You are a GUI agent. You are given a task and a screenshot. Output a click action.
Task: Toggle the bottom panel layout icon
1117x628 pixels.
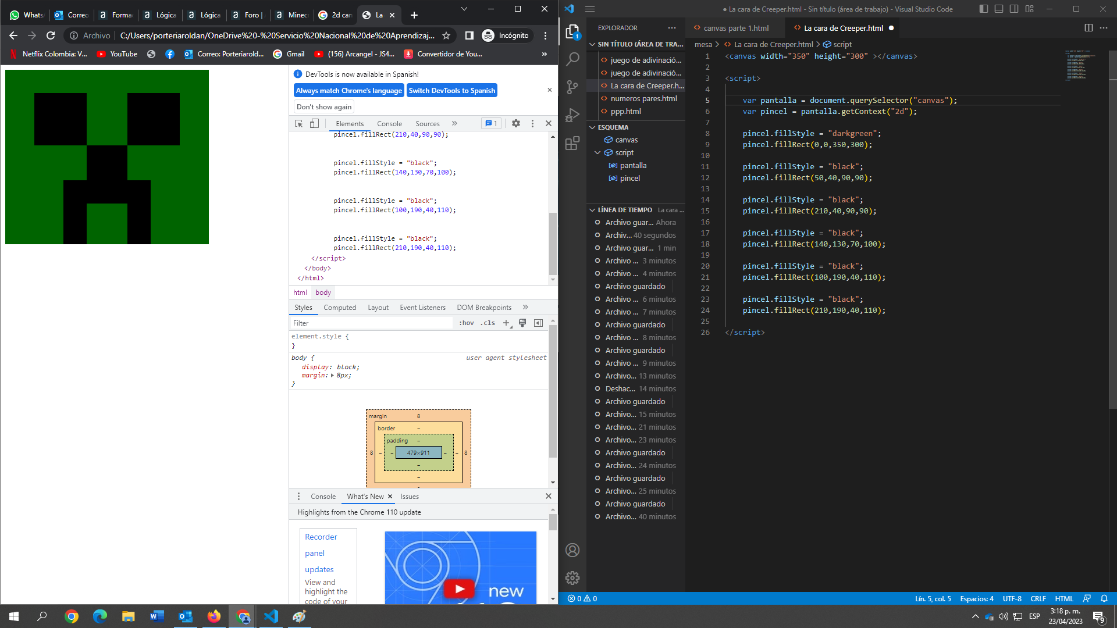pyautogui.click(x=999, y=9)
